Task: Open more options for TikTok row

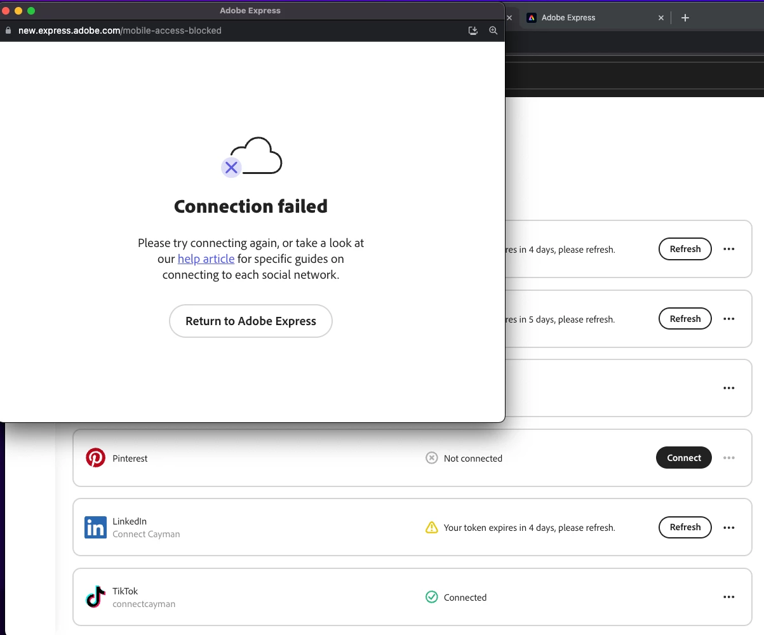Action: [x=729, y=597]
